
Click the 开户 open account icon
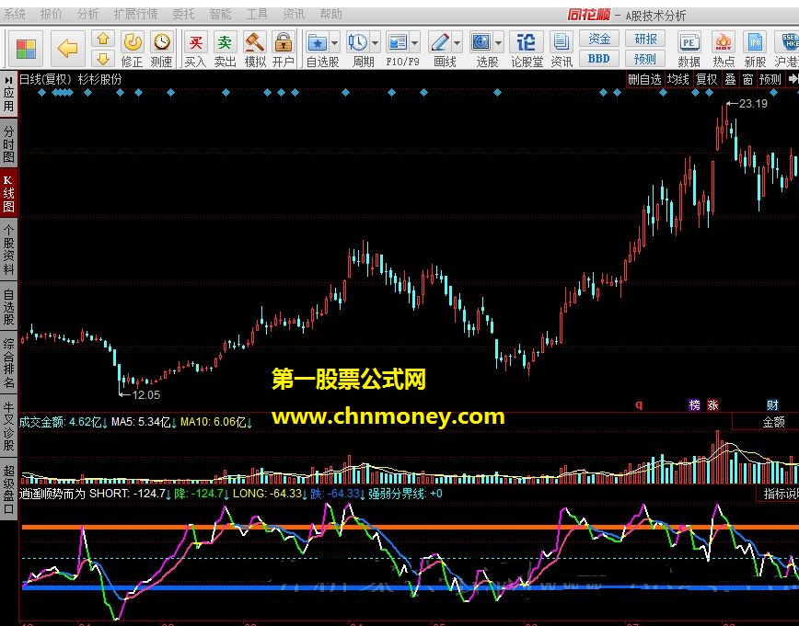[x=284, y=50]
